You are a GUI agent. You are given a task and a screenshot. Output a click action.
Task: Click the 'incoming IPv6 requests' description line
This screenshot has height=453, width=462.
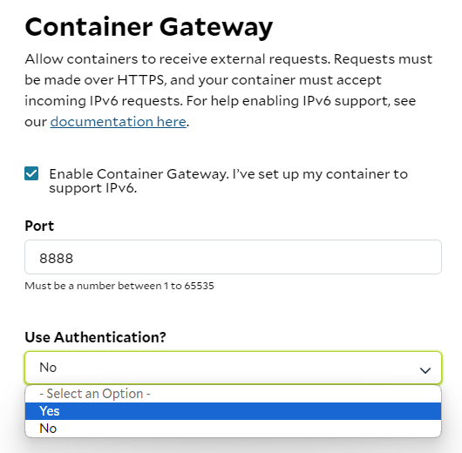[220, 101]
